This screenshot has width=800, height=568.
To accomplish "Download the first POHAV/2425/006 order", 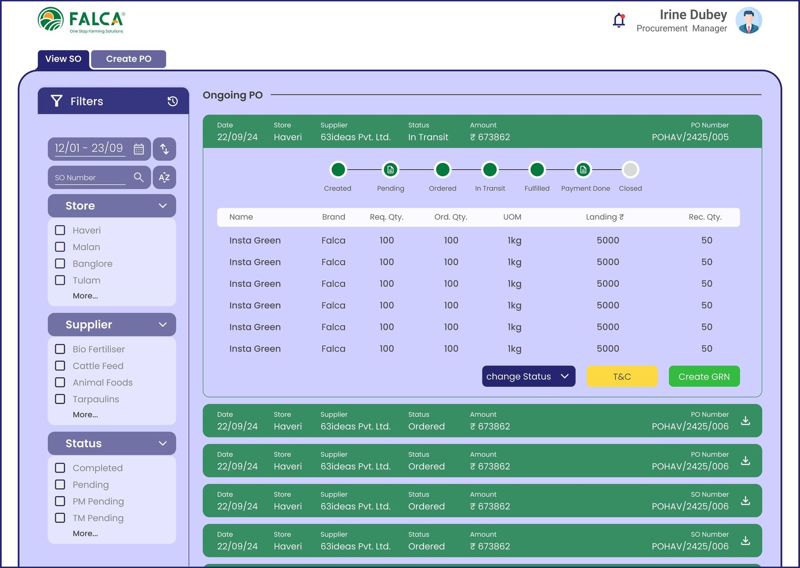I will (x=746, y=421).
